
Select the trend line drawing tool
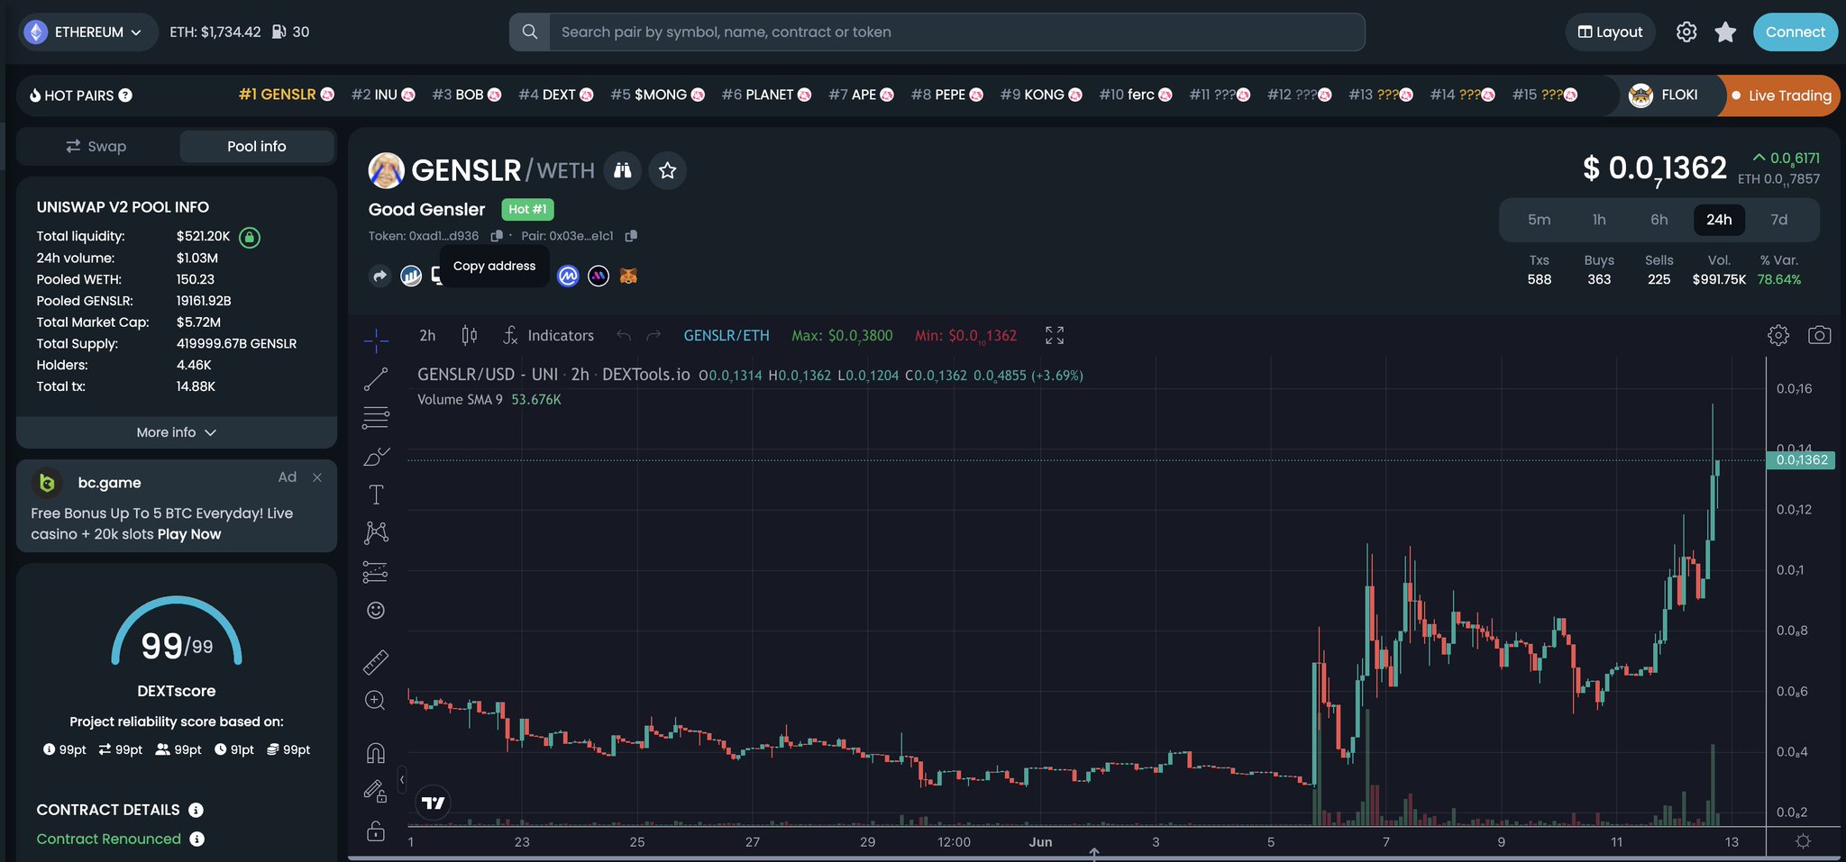[x=376, y=379]
